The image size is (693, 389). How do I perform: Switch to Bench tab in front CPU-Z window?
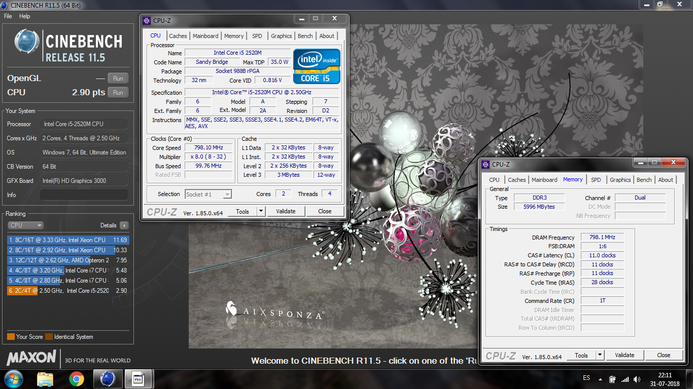click(305, 36)
